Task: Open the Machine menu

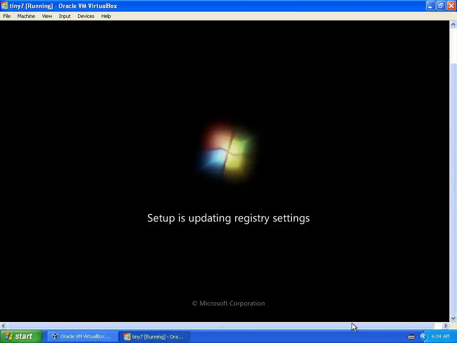Action: pos(26,16)
